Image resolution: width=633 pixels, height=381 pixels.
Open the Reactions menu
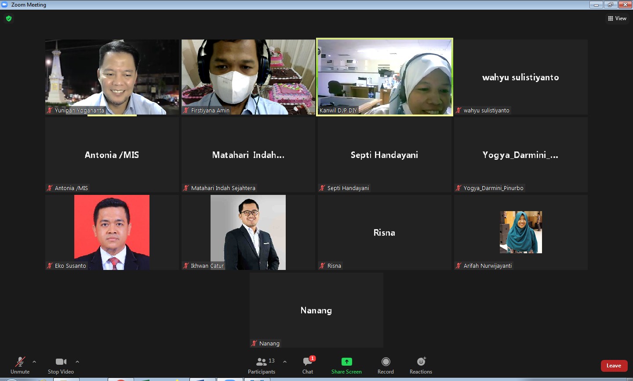click(421, 365)
